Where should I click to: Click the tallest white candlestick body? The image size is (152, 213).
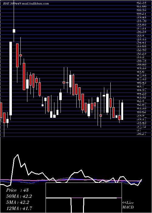coord(11,79)
